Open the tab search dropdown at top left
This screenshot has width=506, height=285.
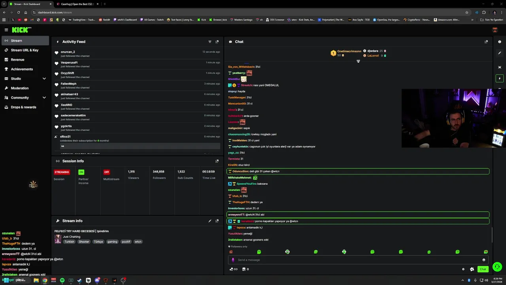(4, 4)
